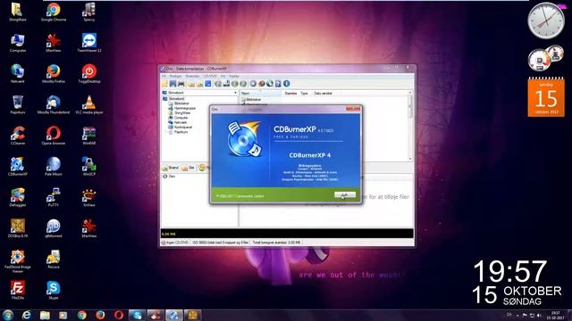Open the Mozilla Firefox desktop shortcut

point(54,73)
